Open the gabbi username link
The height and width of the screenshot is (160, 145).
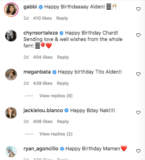pos(30,6)
